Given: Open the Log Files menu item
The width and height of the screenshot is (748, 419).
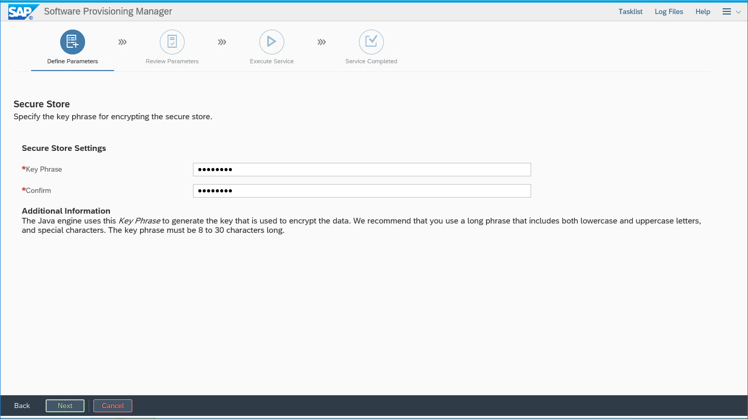Looking at the screenshot, I should [669, 11].
